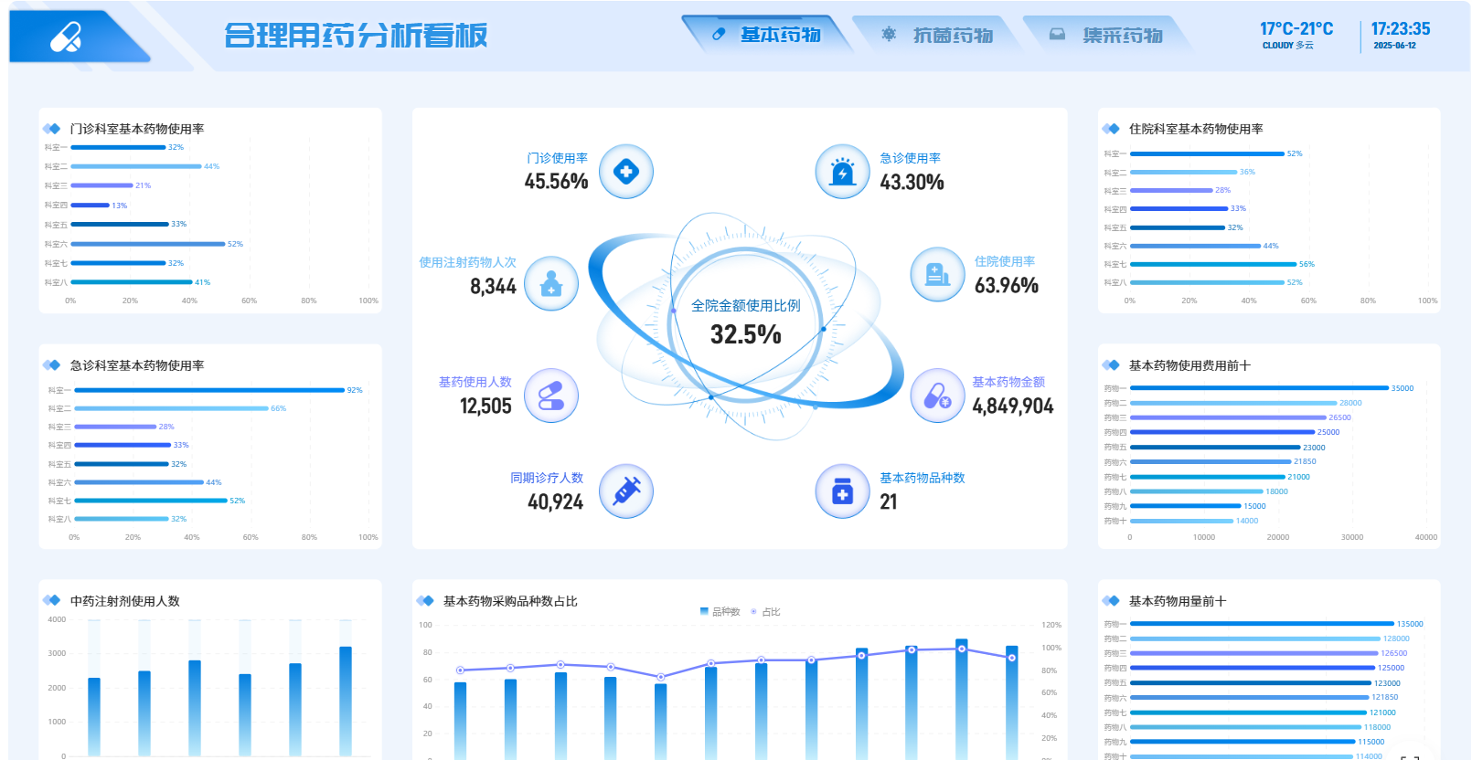Toggle the 占比 legend series

[765, 612]
